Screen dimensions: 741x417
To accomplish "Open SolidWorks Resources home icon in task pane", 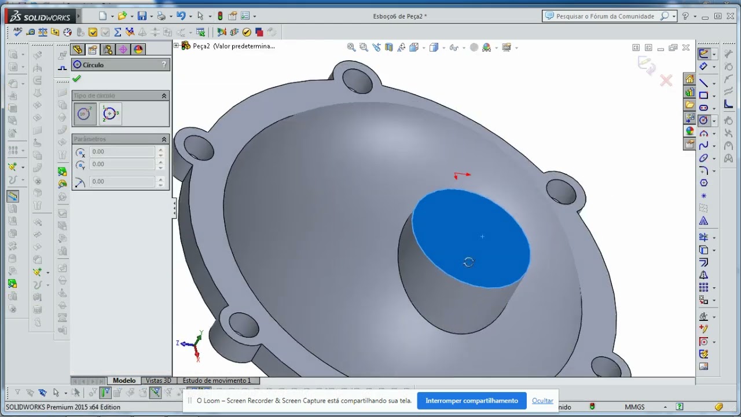I will click(x=689, y=79).
